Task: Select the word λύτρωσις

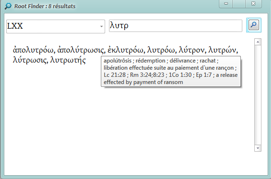Action: pyautogui.click(x=30, y=61)
